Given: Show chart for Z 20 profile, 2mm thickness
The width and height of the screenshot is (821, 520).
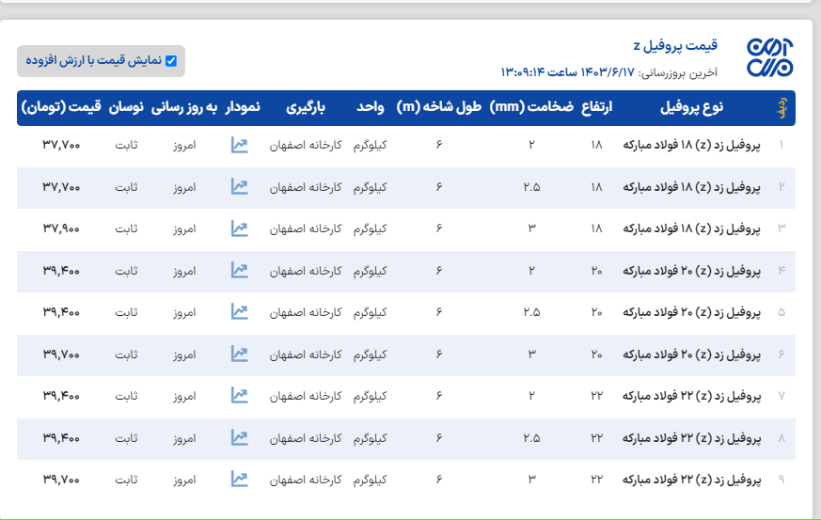Looking at the screenshot, I should tap(239, 270).
